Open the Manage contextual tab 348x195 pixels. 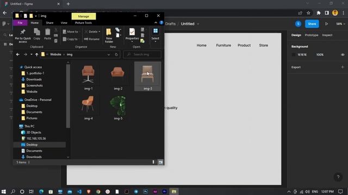coord(84,16)
